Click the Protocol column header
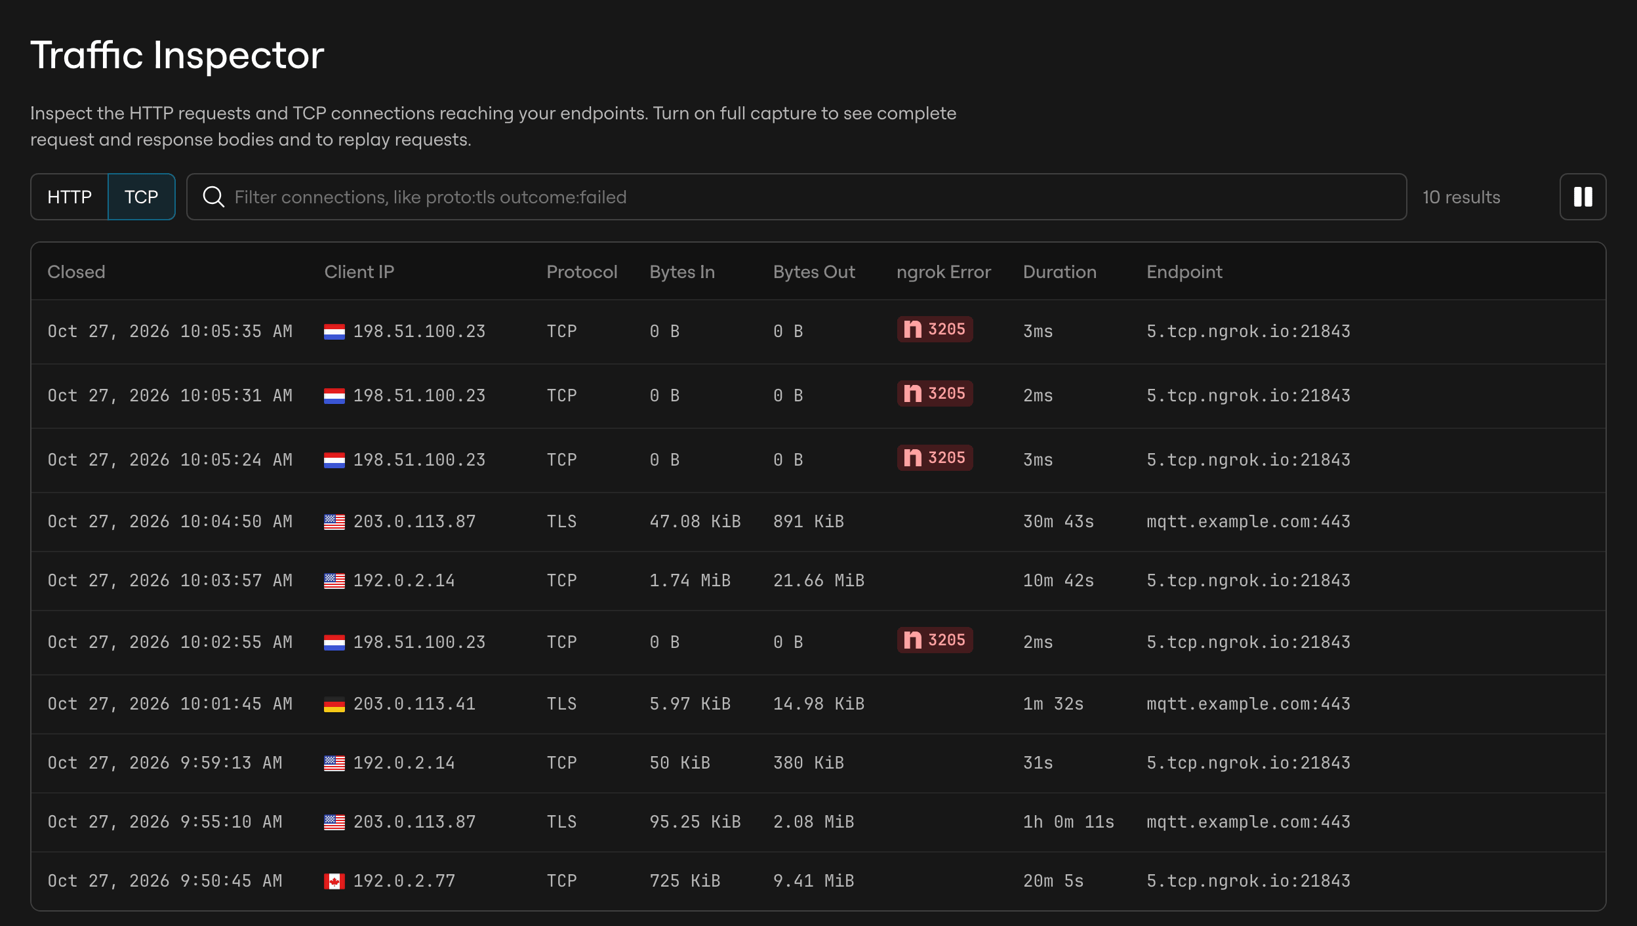The height and width of the screenshot is (926, 1637). pos(582,272)
